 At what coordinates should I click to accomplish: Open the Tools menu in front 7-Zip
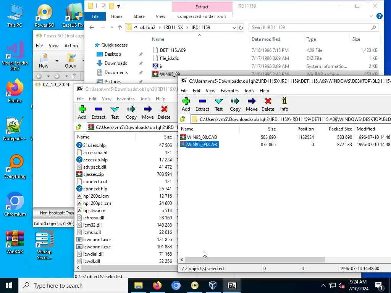(x=249, y=91)
